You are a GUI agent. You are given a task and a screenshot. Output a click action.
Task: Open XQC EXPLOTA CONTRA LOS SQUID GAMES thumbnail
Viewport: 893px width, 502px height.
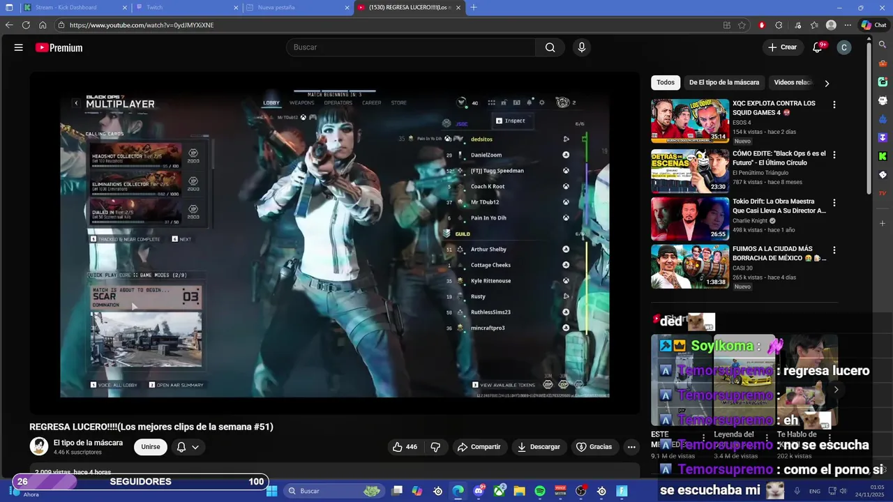(x=690, y=121)
